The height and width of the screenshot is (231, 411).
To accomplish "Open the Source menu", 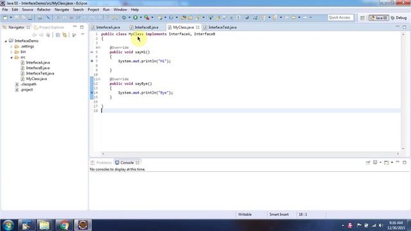I will 28,10.
